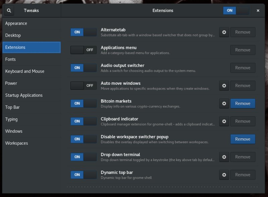Open Drop down terminal settings gear
Image resolution: width=268 pixels, height=197 pixels.
tap(224, 157)
